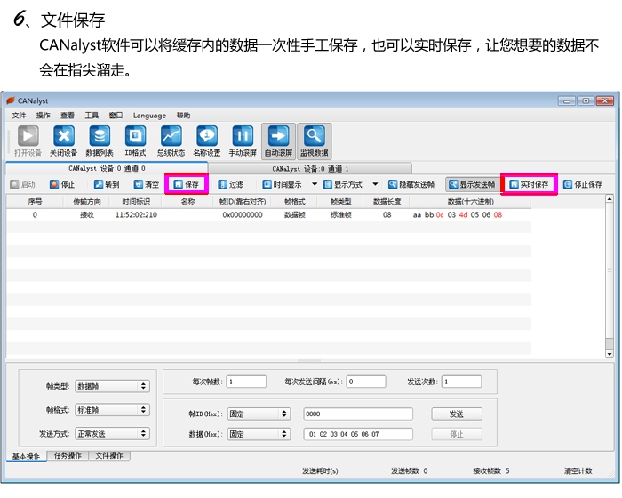Toggle the 显示发送帧 show sent frames button

pos(472,185)
